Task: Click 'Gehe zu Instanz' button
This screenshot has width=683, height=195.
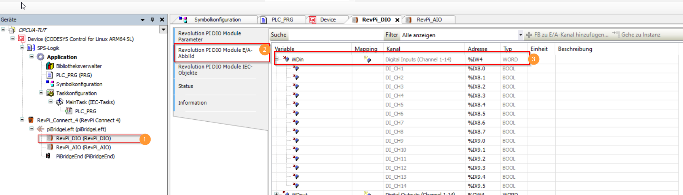Action: click(637, 35)
